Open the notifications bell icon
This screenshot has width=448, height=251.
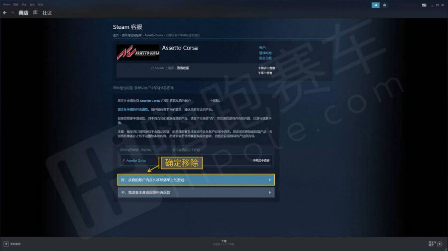(x=385, y=5)
